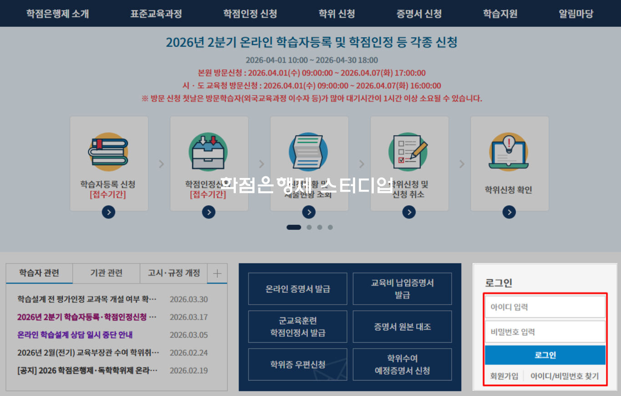Click the 교육비 납입증명서 발급 button
Image resolution: width=621 pixels, height=396 pixels.
[x=402, y=289]
